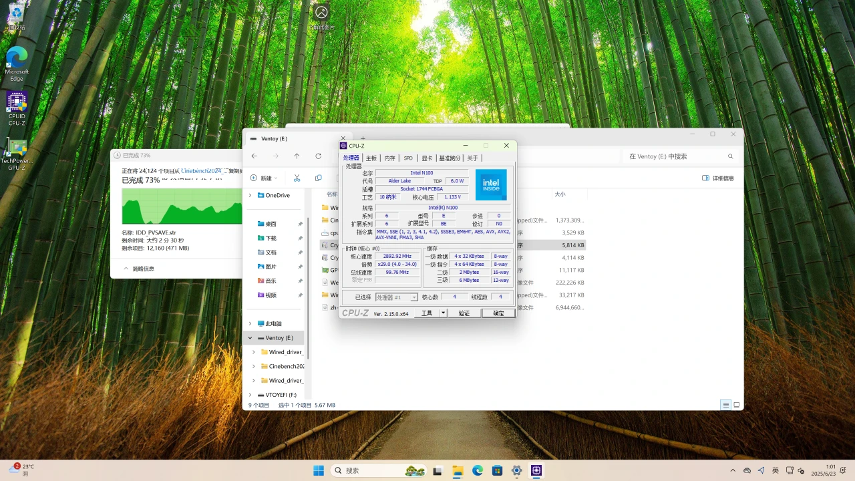This screenshot has width=855, height=481.
Task: Expand the OneDrive tree node
Action: [x=250, y=195]
